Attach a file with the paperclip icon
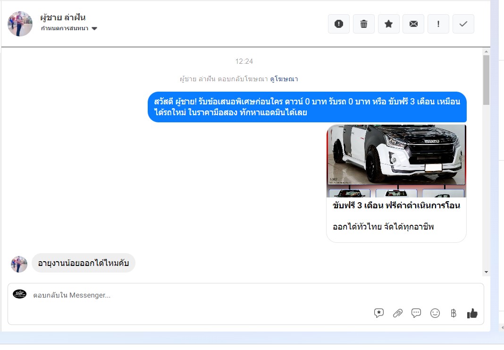Image resolution: width=504 pixels, height=350 pixels. (x=398, y=313)
